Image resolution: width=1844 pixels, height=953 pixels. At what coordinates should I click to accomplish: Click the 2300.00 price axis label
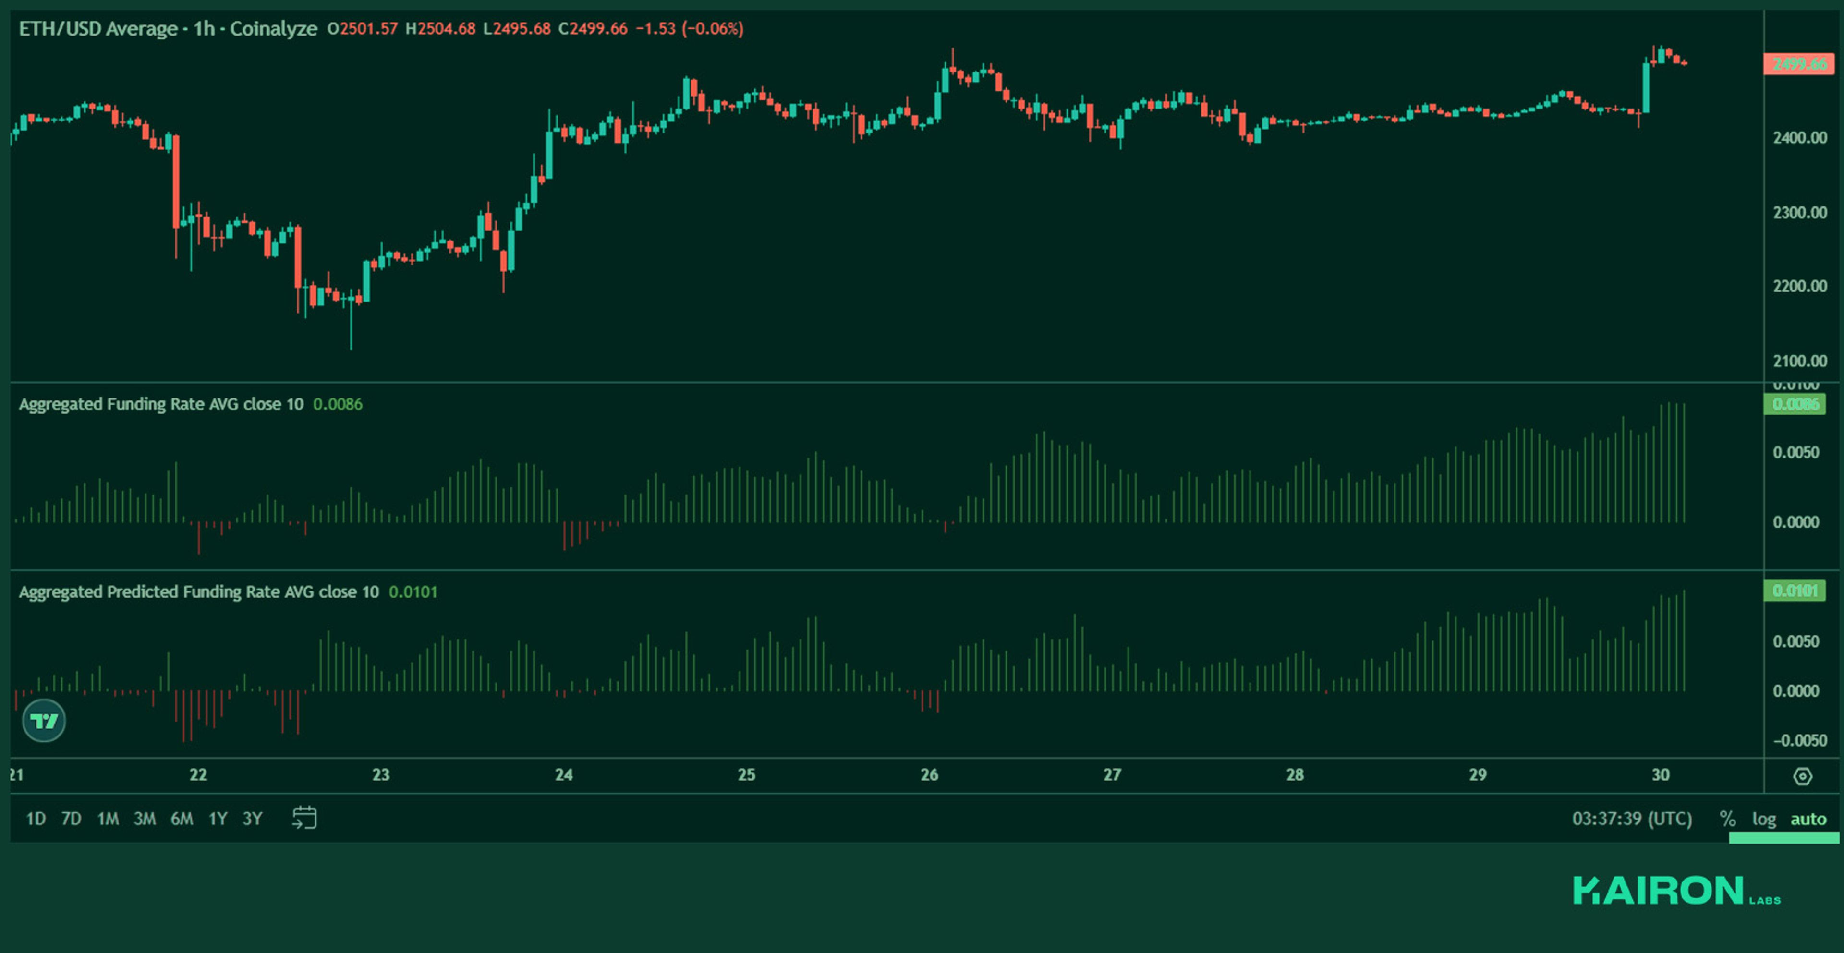(1800, 213)
